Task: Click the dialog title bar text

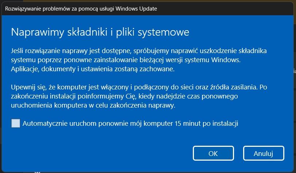Action: pyautogui.click(x=81, y=8)
